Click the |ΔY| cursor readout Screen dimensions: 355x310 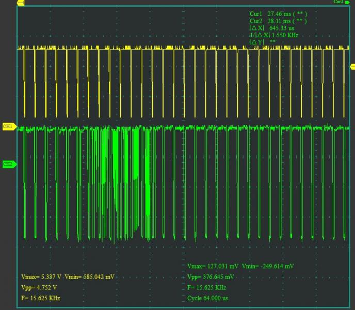tap(262, 42)
